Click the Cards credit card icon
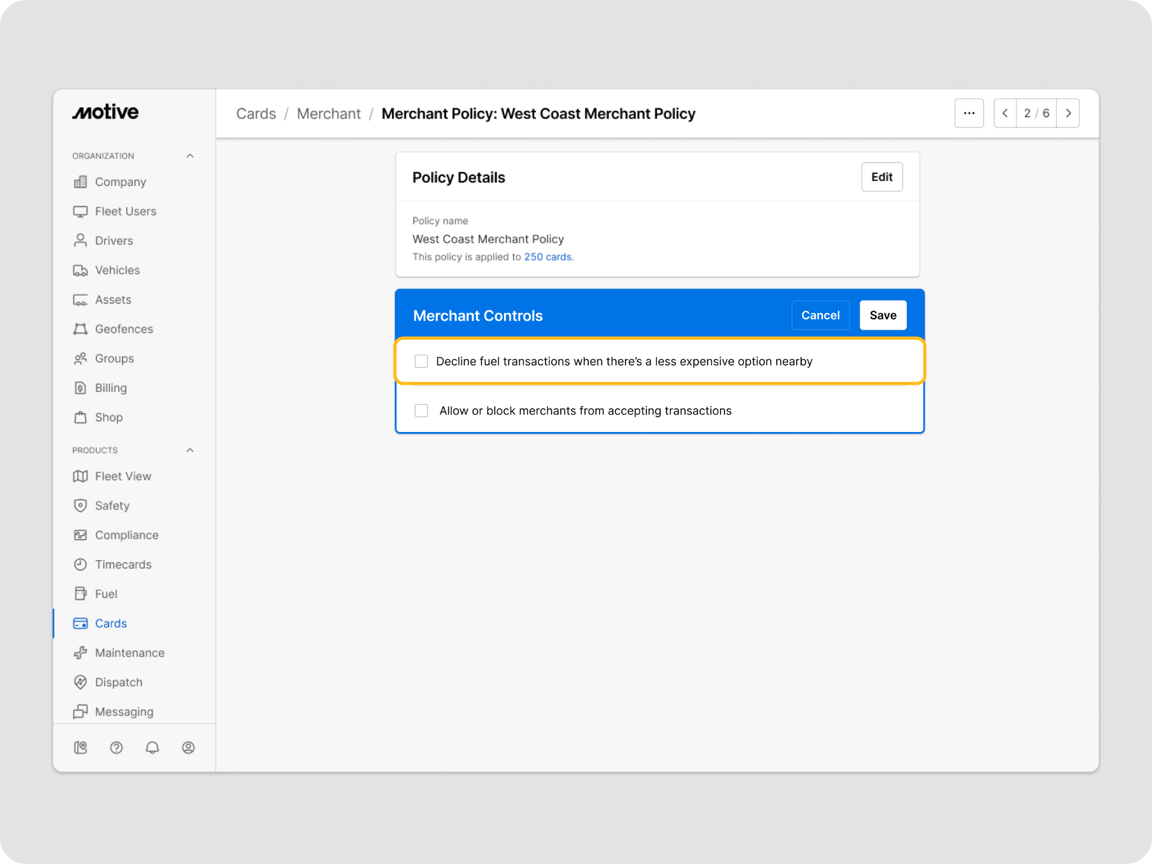Screen dimensions: 1152x864 point(80,623)
